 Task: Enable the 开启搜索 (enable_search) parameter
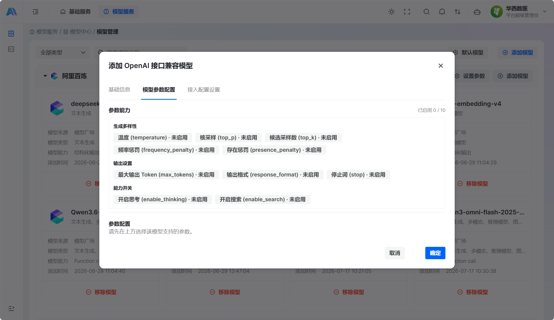point(263,199)
